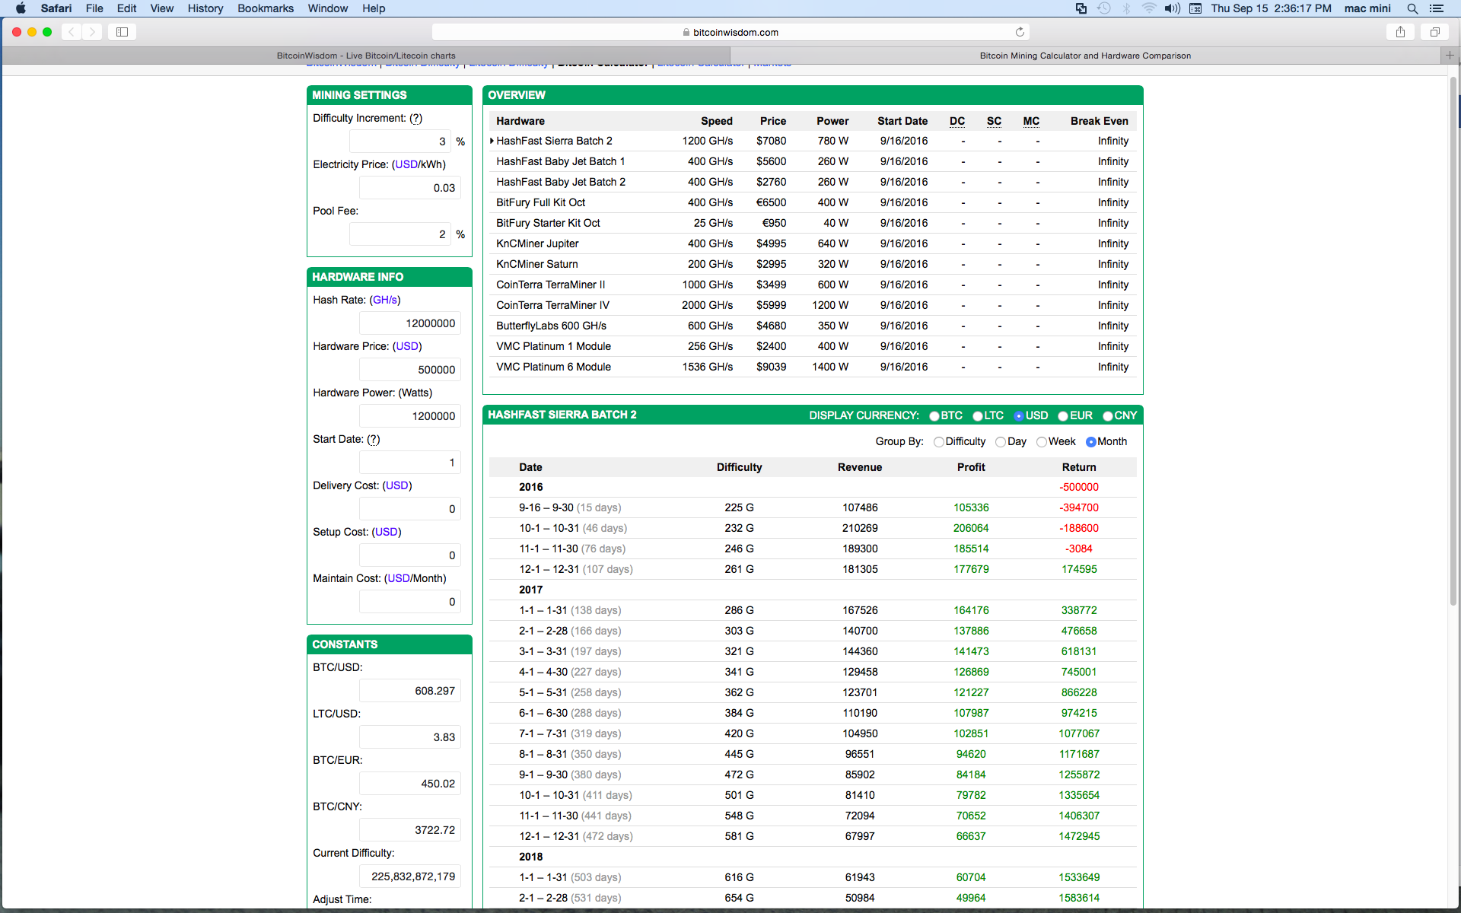The height and width of the screenshot is (913, 1461).
Task: Group results by Difficulty
Action: tap(939, 442)
